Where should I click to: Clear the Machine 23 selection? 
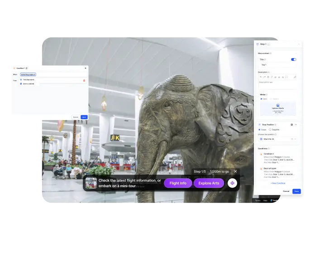tap(292, 139)
